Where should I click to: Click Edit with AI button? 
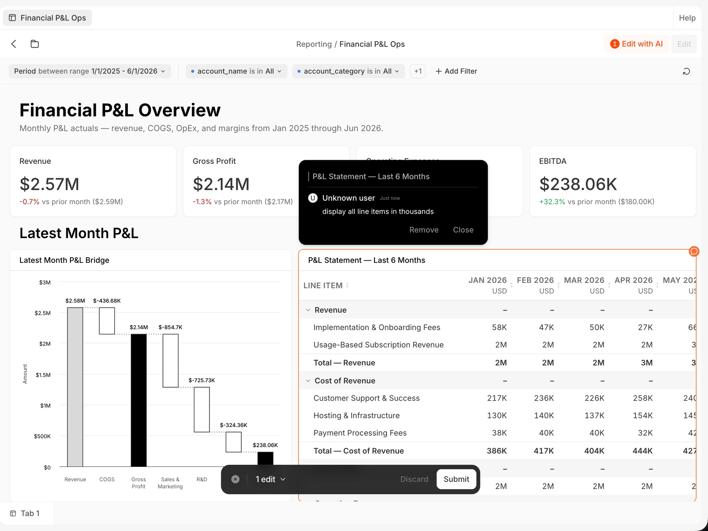[636, 44]
